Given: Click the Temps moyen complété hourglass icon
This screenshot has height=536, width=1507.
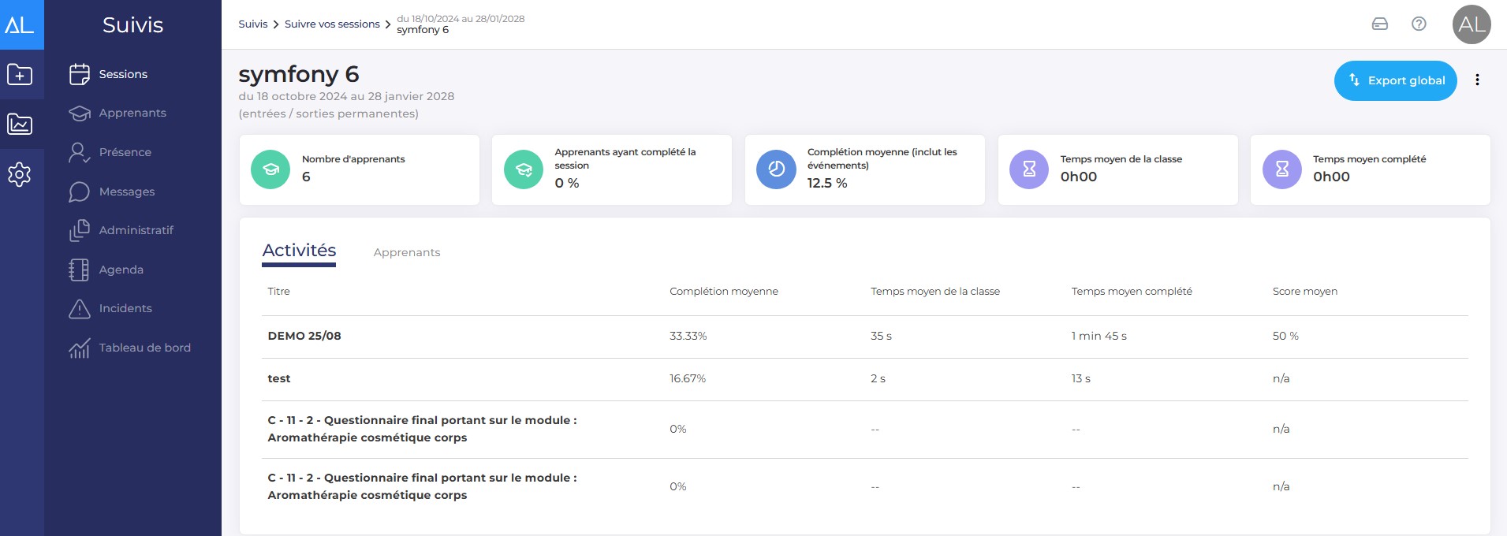Looking at the screenshot, I should [x=1282, y=169].
